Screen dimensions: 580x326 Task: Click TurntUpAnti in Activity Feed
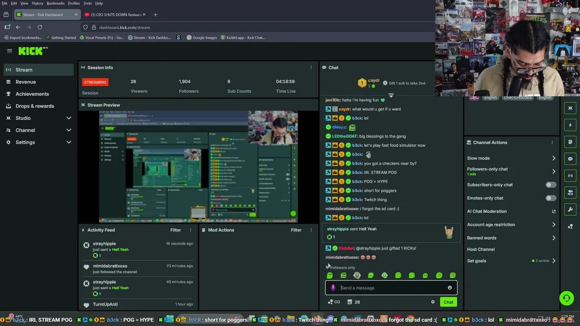tap(105, 304)
